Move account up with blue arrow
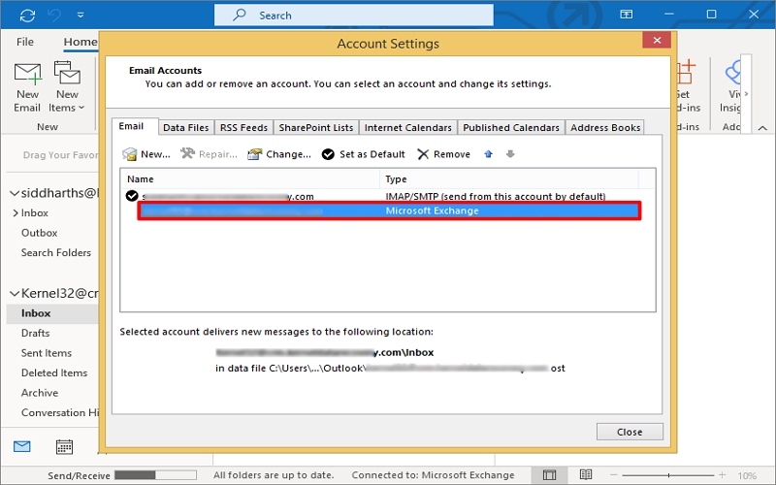Viewport: 776px width, 485px height. click(x=488, y=154)
